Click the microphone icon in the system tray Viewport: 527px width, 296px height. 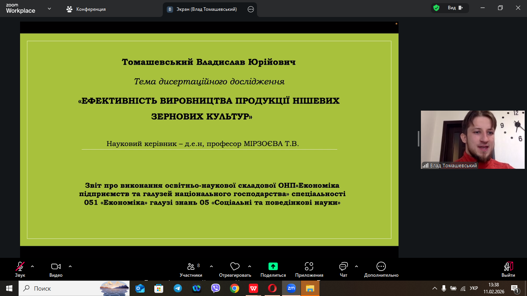tap(444, 288)
